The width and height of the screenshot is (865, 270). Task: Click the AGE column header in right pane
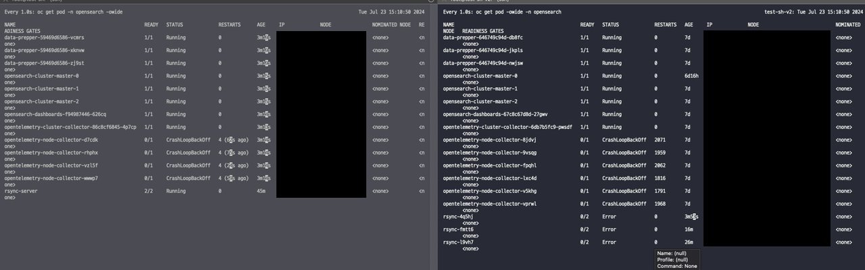tap(689, 25)
